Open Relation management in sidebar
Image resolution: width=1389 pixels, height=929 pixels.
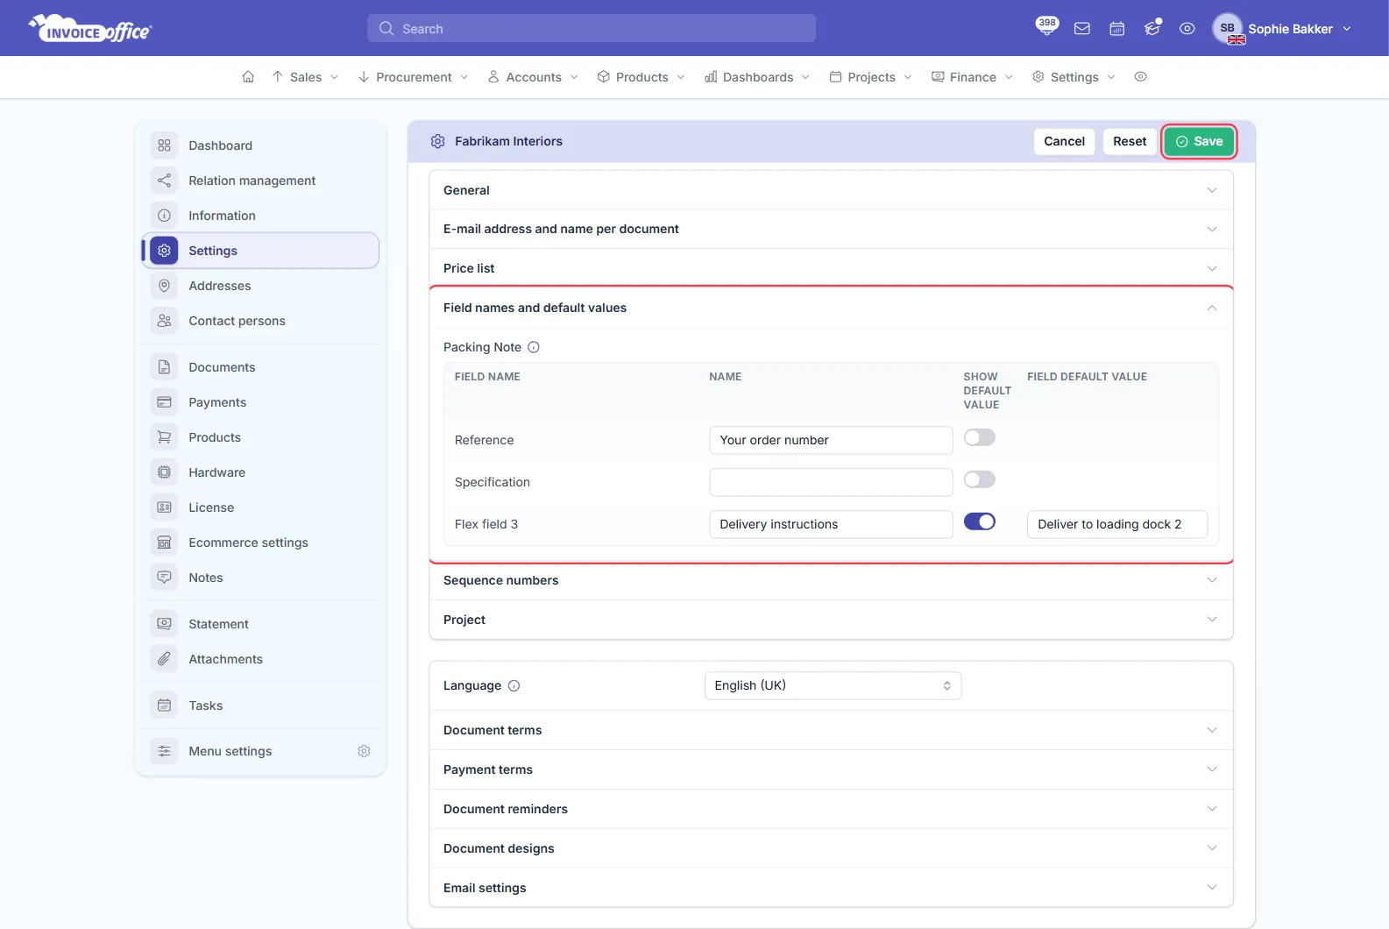(260, 181)
